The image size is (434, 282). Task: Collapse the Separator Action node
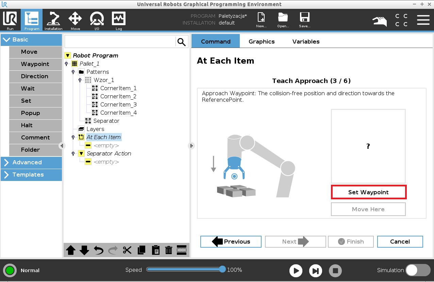[73, 153]
